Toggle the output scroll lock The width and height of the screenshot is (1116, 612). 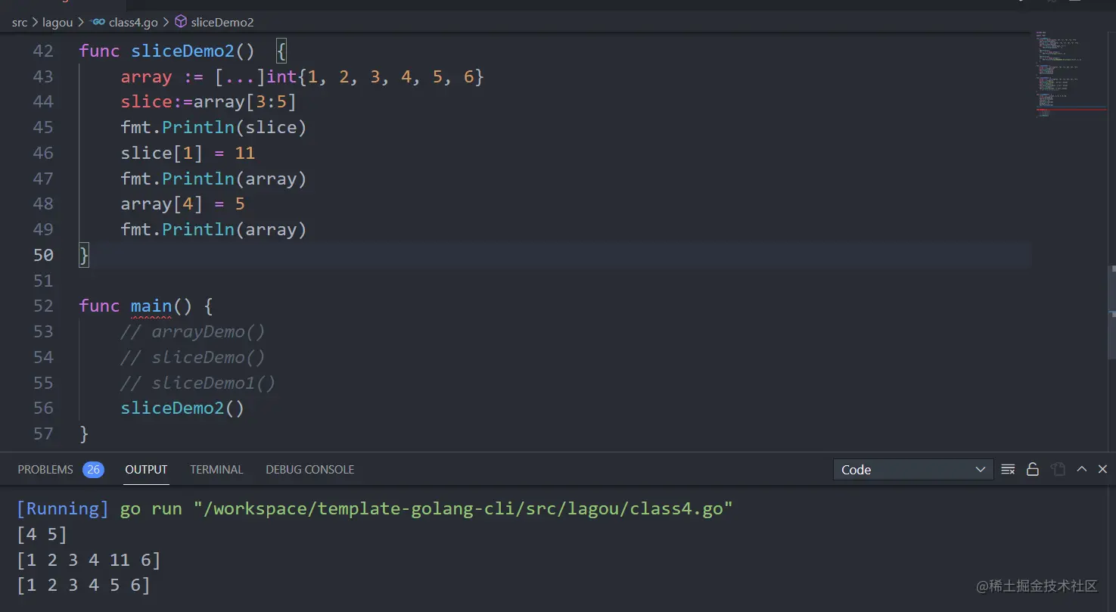point(1033,470)
